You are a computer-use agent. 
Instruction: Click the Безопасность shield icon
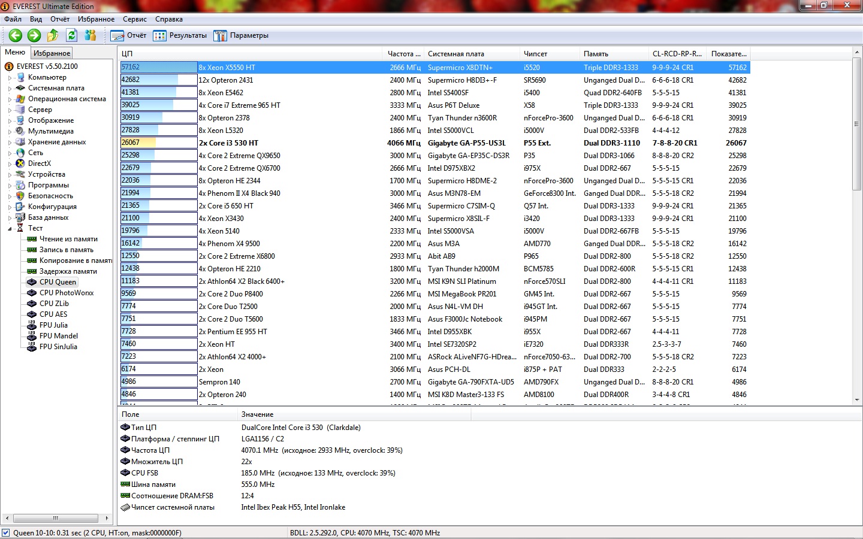click(20, 196)
